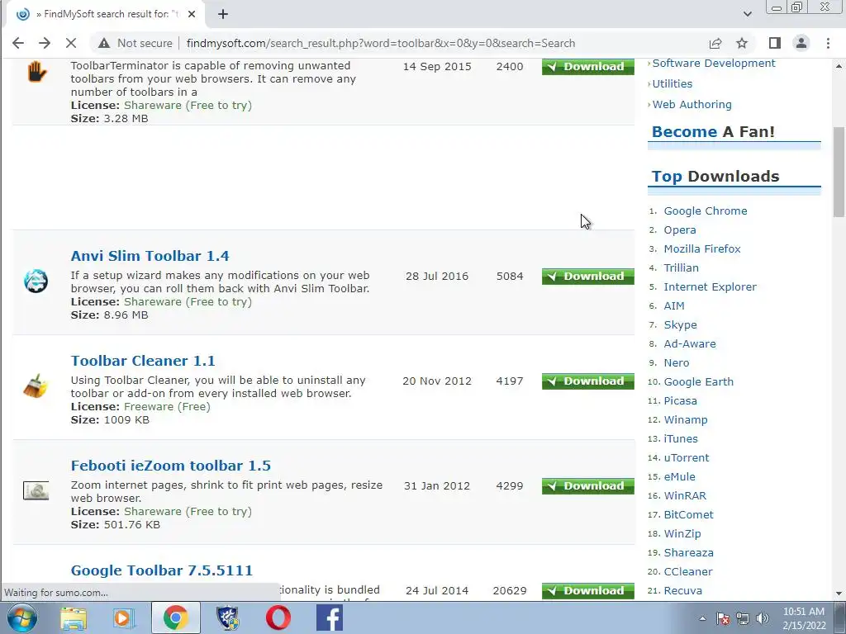Open Mozilla Firefox in Top Downloads

point(702,249)
